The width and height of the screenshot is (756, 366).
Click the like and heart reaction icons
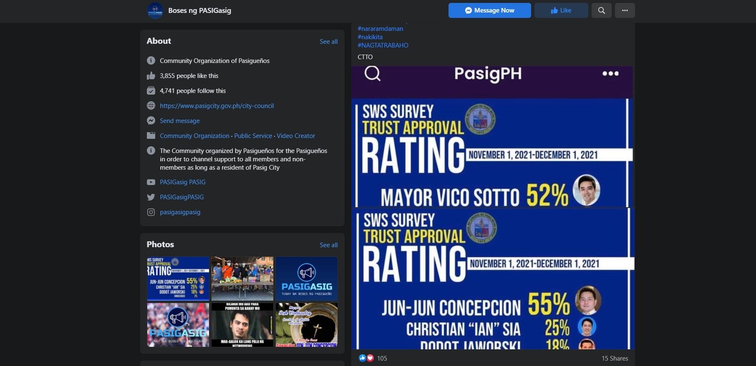point(366,358)
